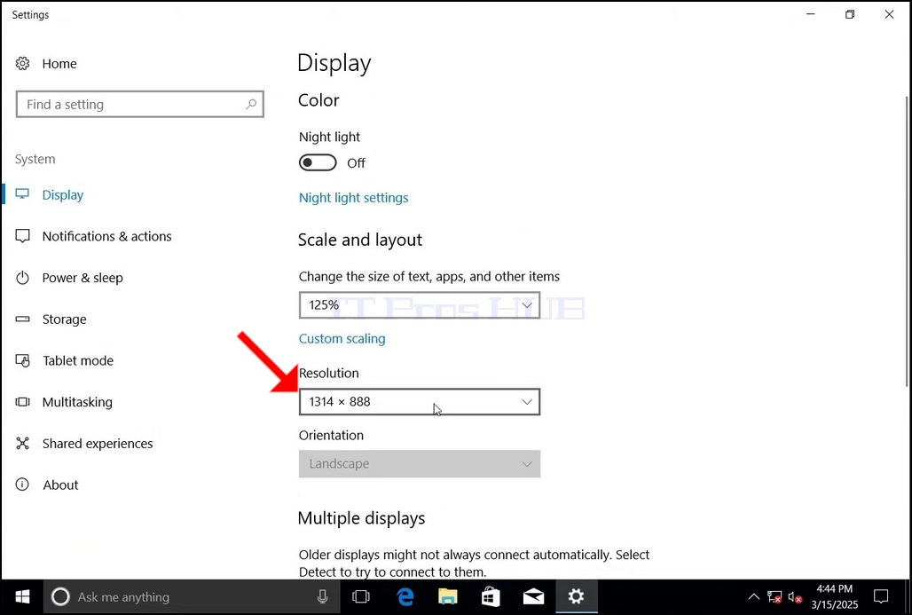Image resolution: width=912 pixels, height=615 pixels.
Task: Click the search magnifier icon in Find a setting
Action: pos(251,104)
